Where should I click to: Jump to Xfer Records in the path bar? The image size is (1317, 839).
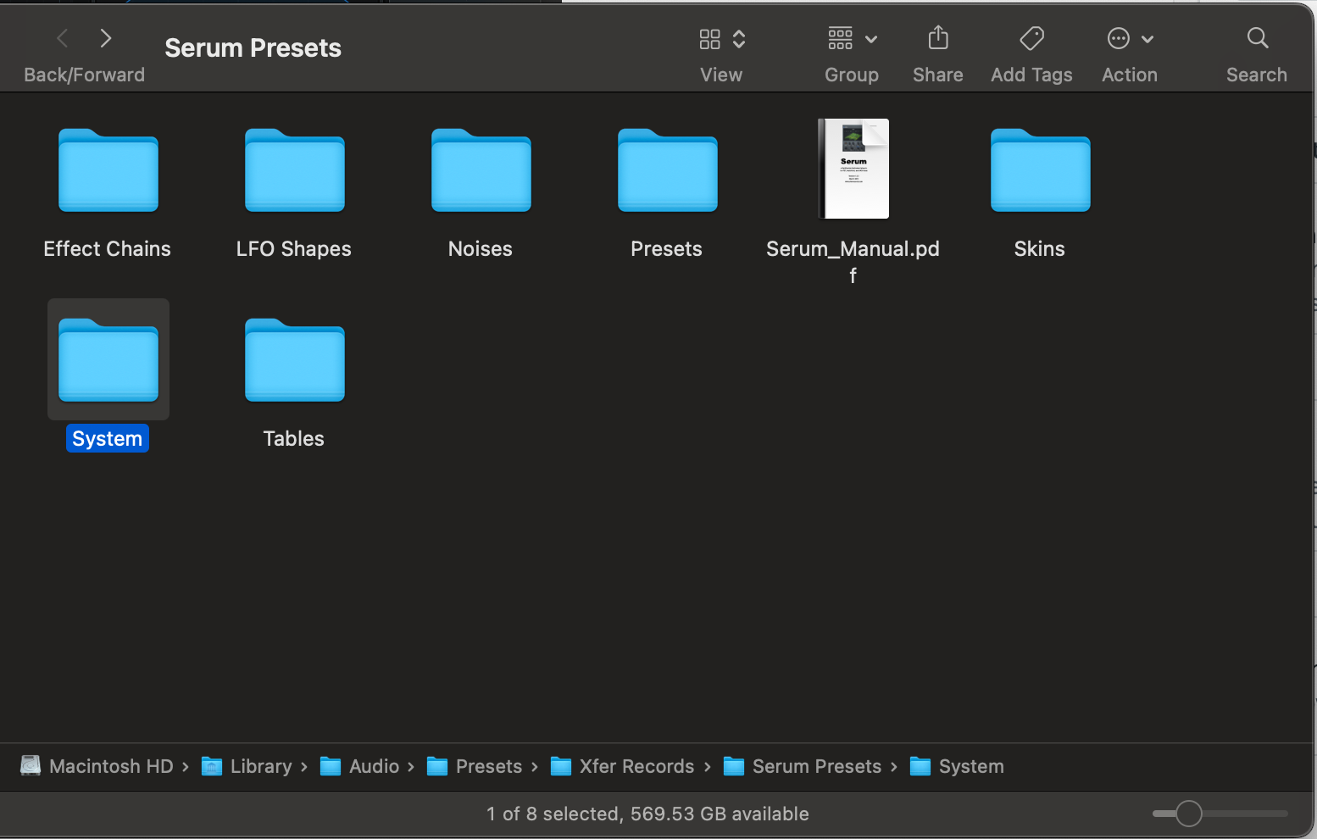pyautogui.click(x=623, y=766)
